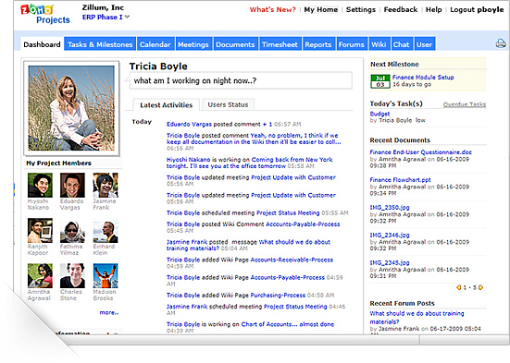Image resolution: width=510 pixels, height=363 pixels.
Task: View Overdue Tasks
Action: click(x=465, y=104)
